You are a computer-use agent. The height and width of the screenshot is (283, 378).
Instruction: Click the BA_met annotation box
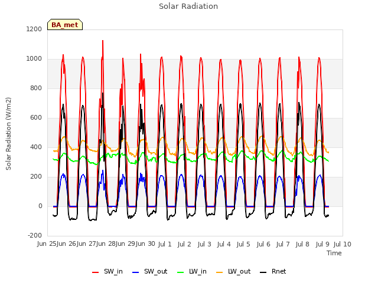pyautogui.click(x=65, y=25)
